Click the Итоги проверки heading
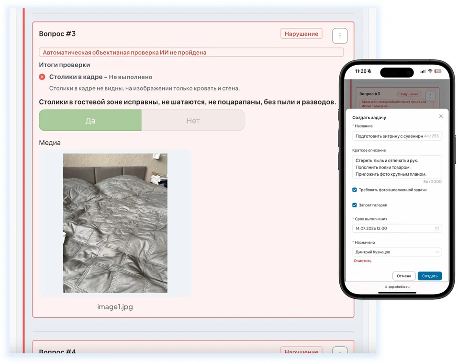The height and width of the screenshot is (364, 458). 65,65
